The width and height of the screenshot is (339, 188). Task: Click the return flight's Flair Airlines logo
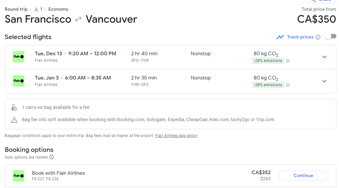point(19,81)
